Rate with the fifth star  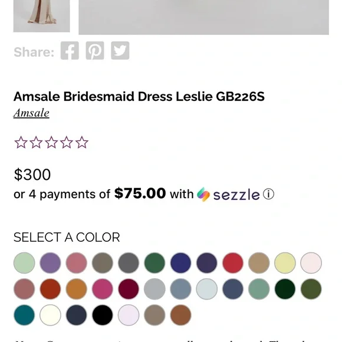[82, 143]
